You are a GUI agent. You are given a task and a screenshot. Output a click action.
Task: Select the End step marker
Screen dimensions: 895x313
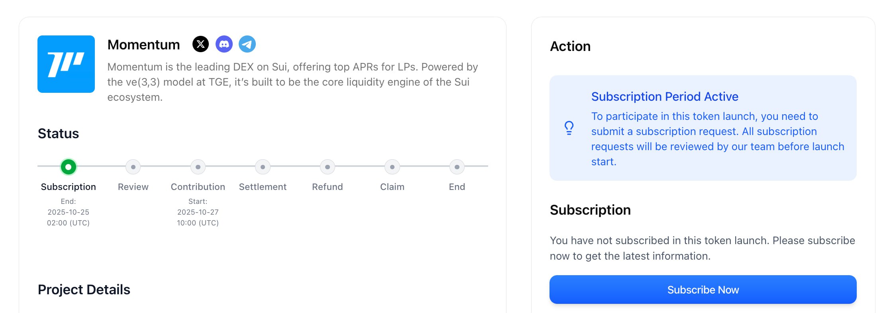[457, 167]
